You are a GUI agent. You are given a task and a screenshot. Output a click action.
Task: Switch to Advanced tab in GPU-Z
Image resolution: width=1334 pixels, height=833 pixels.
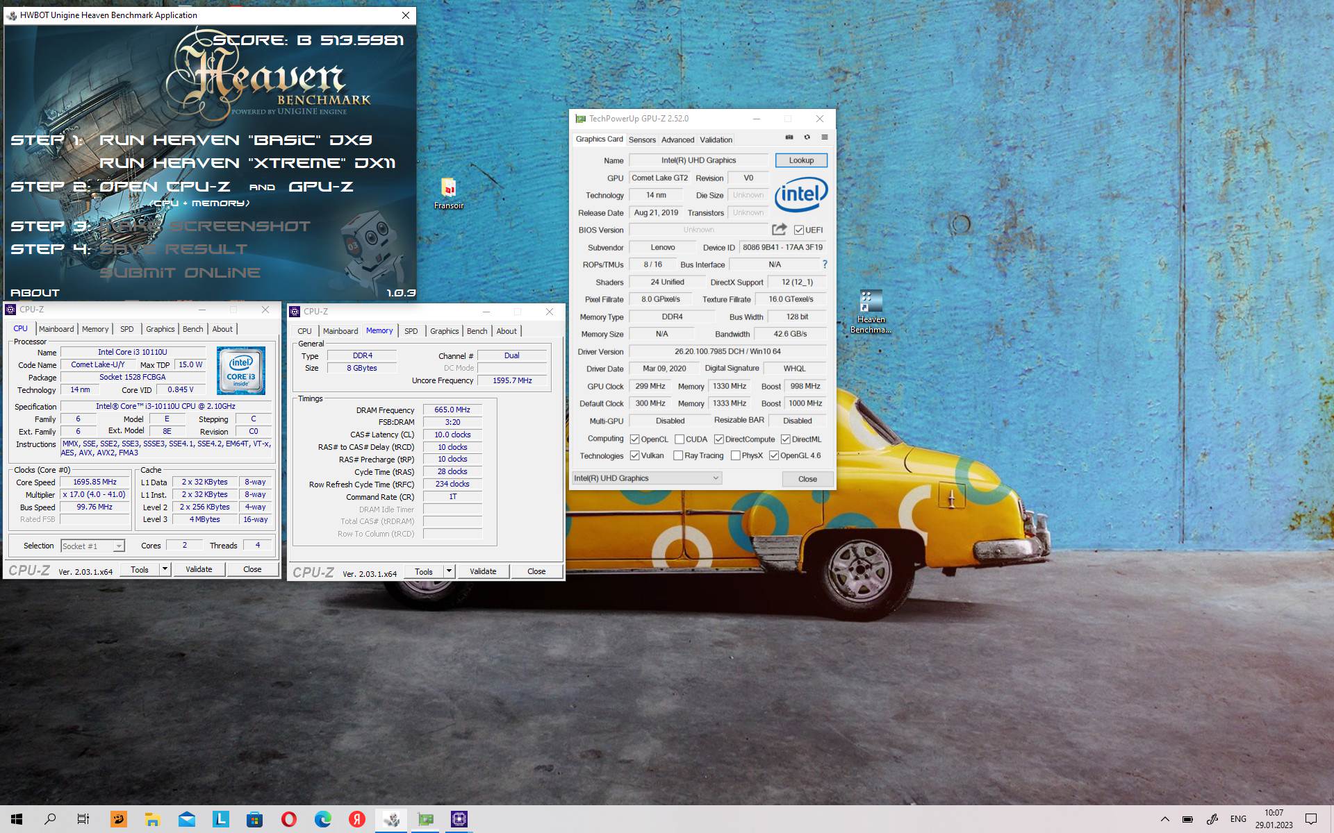[x=677, y=140]
